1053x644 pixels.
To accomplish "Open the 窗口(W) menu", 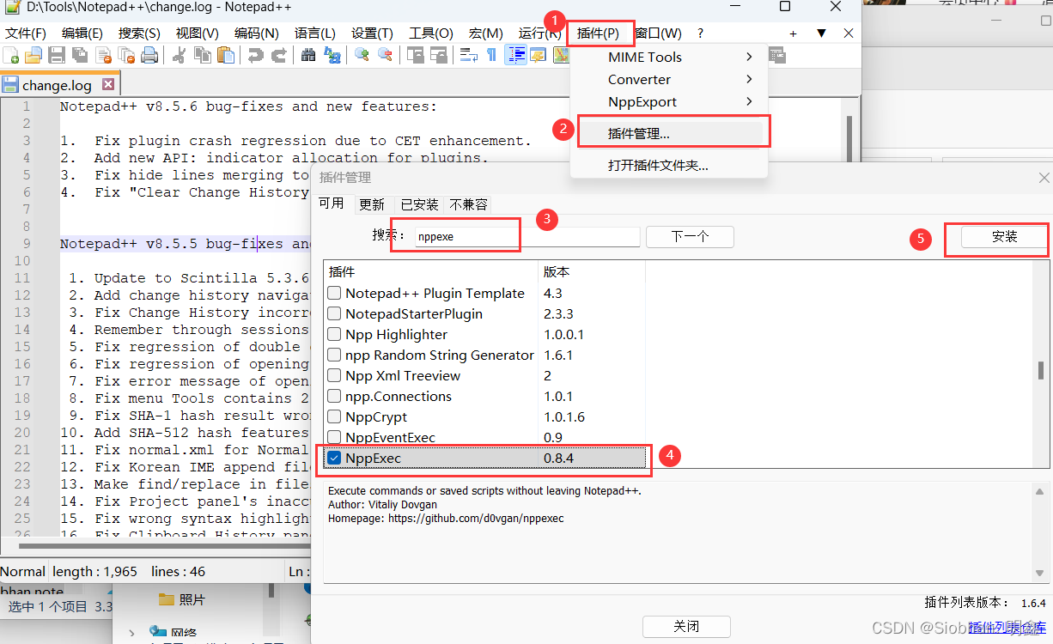I will coord(659,33).
